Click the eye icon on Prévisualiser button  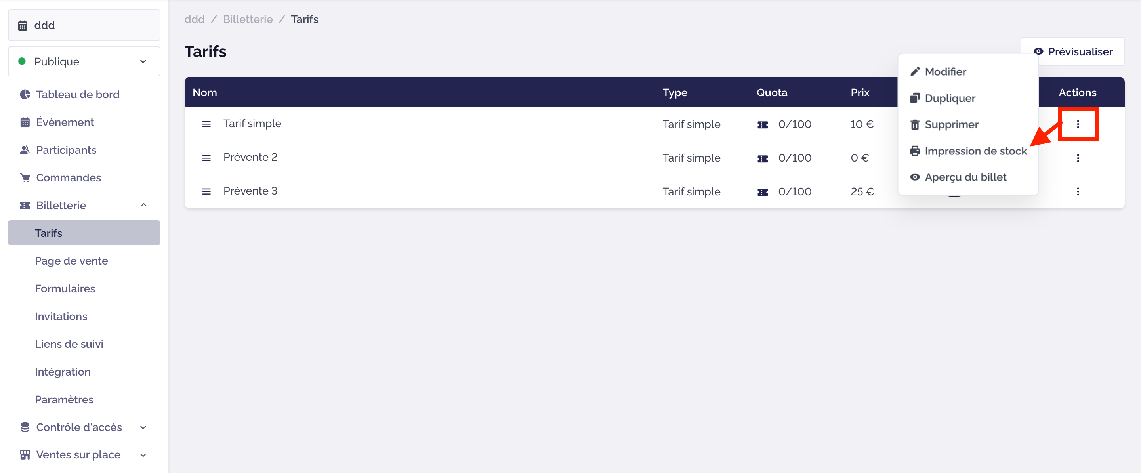click(x=1038, y=51)
